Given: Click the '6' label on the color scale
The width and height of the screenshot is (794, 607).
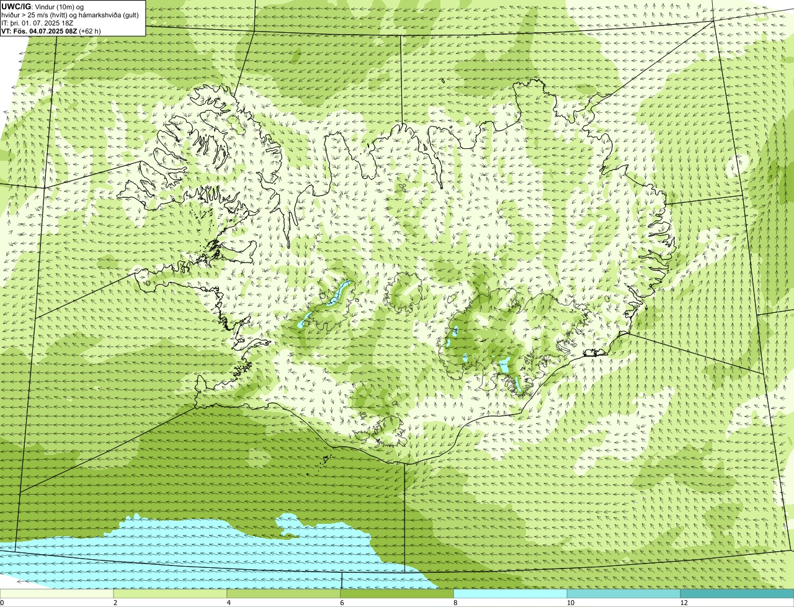Looking at the screenshot, I should (342, 603).
